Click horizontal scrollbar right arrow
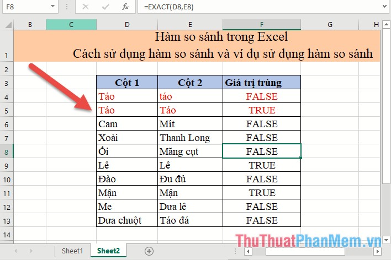Screen dimensions: 391x260 tap(377, 251)
